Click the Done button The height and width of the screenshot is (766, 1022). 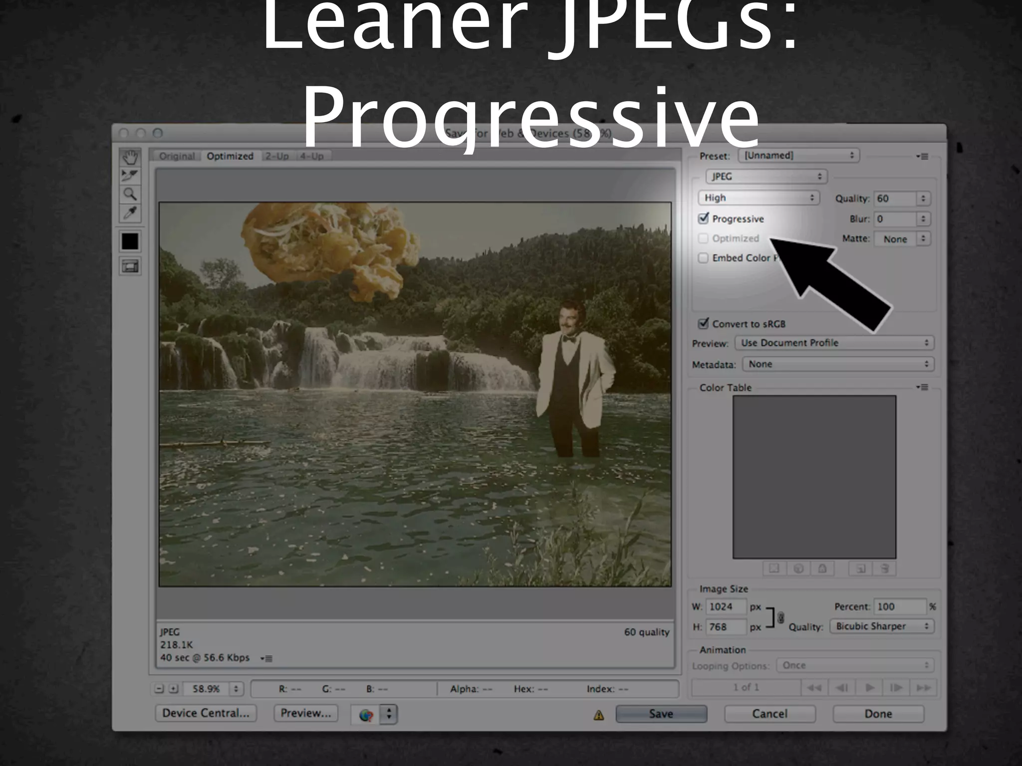click(x=878, y=714)
